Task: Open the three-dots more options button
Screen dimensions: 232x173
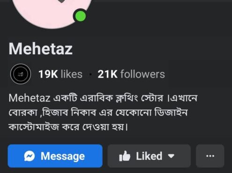Action: (210, 156)
